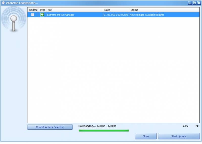Close the window with the X button
The width and height of the screenshot is (202, 144).
tap(199, 3)
